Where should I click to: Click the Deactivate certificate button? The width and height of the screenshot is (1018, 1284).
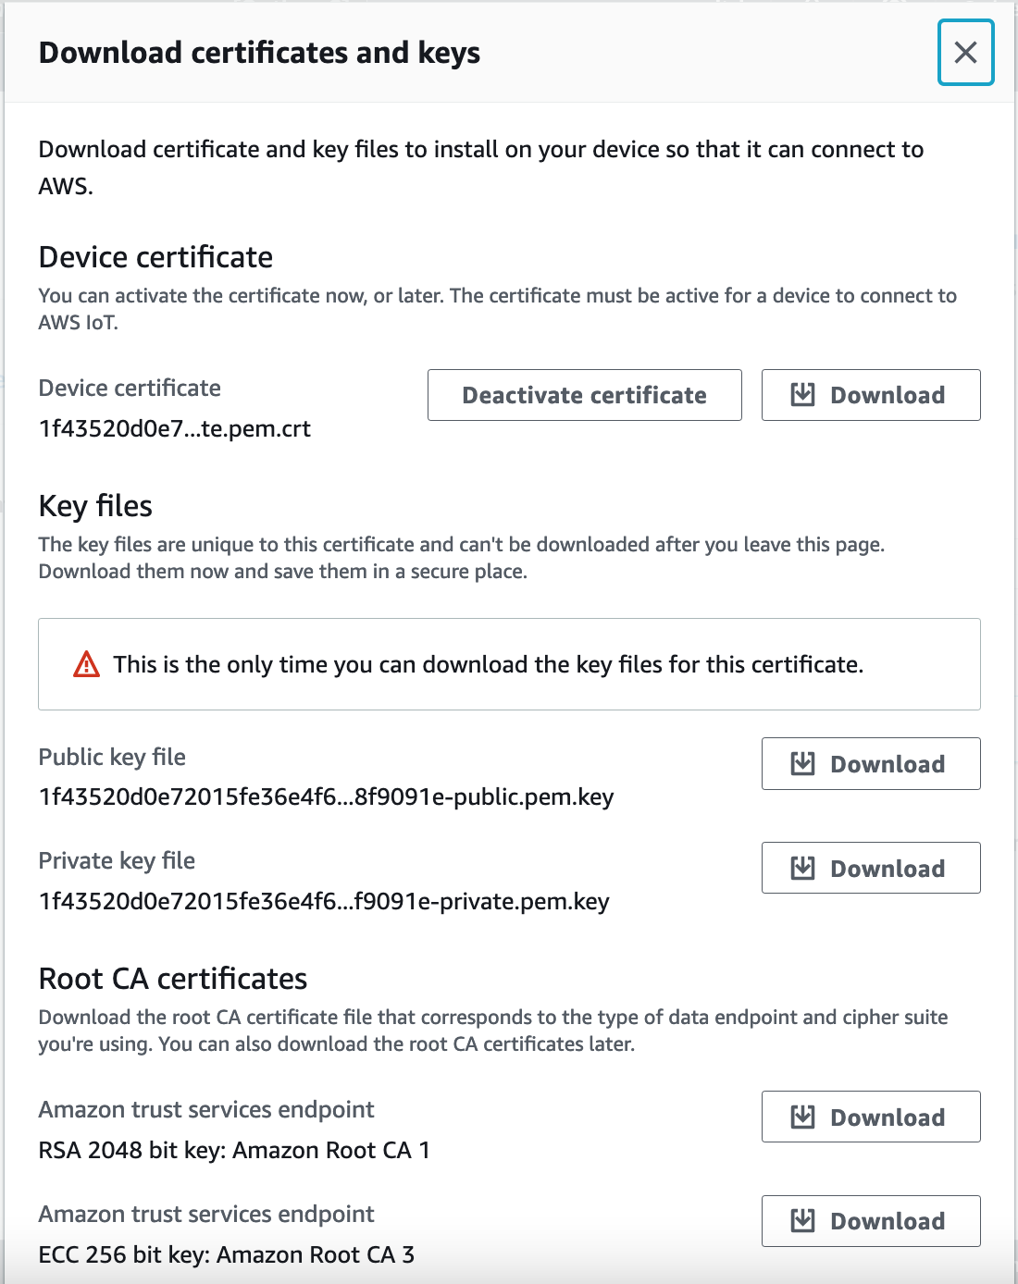[584, 395]
